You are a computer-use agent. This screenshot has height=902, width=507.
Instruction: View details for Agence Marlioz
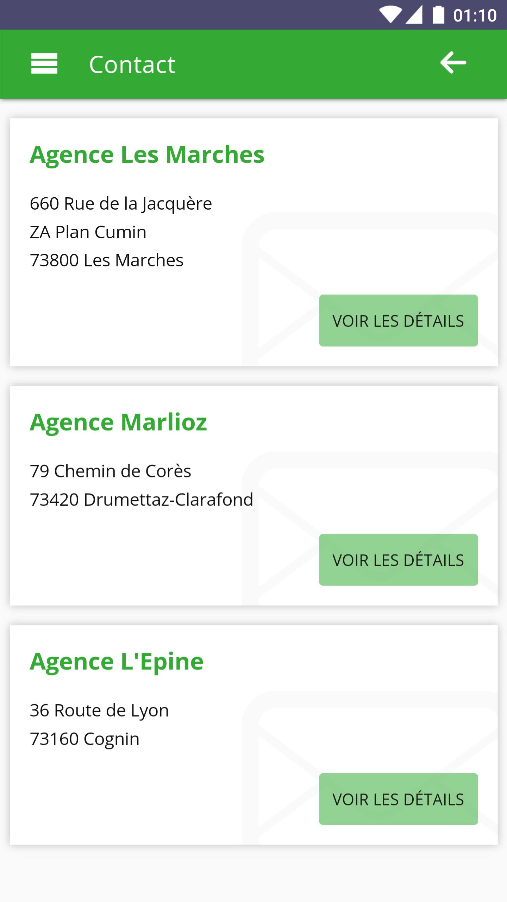(398, 560)
